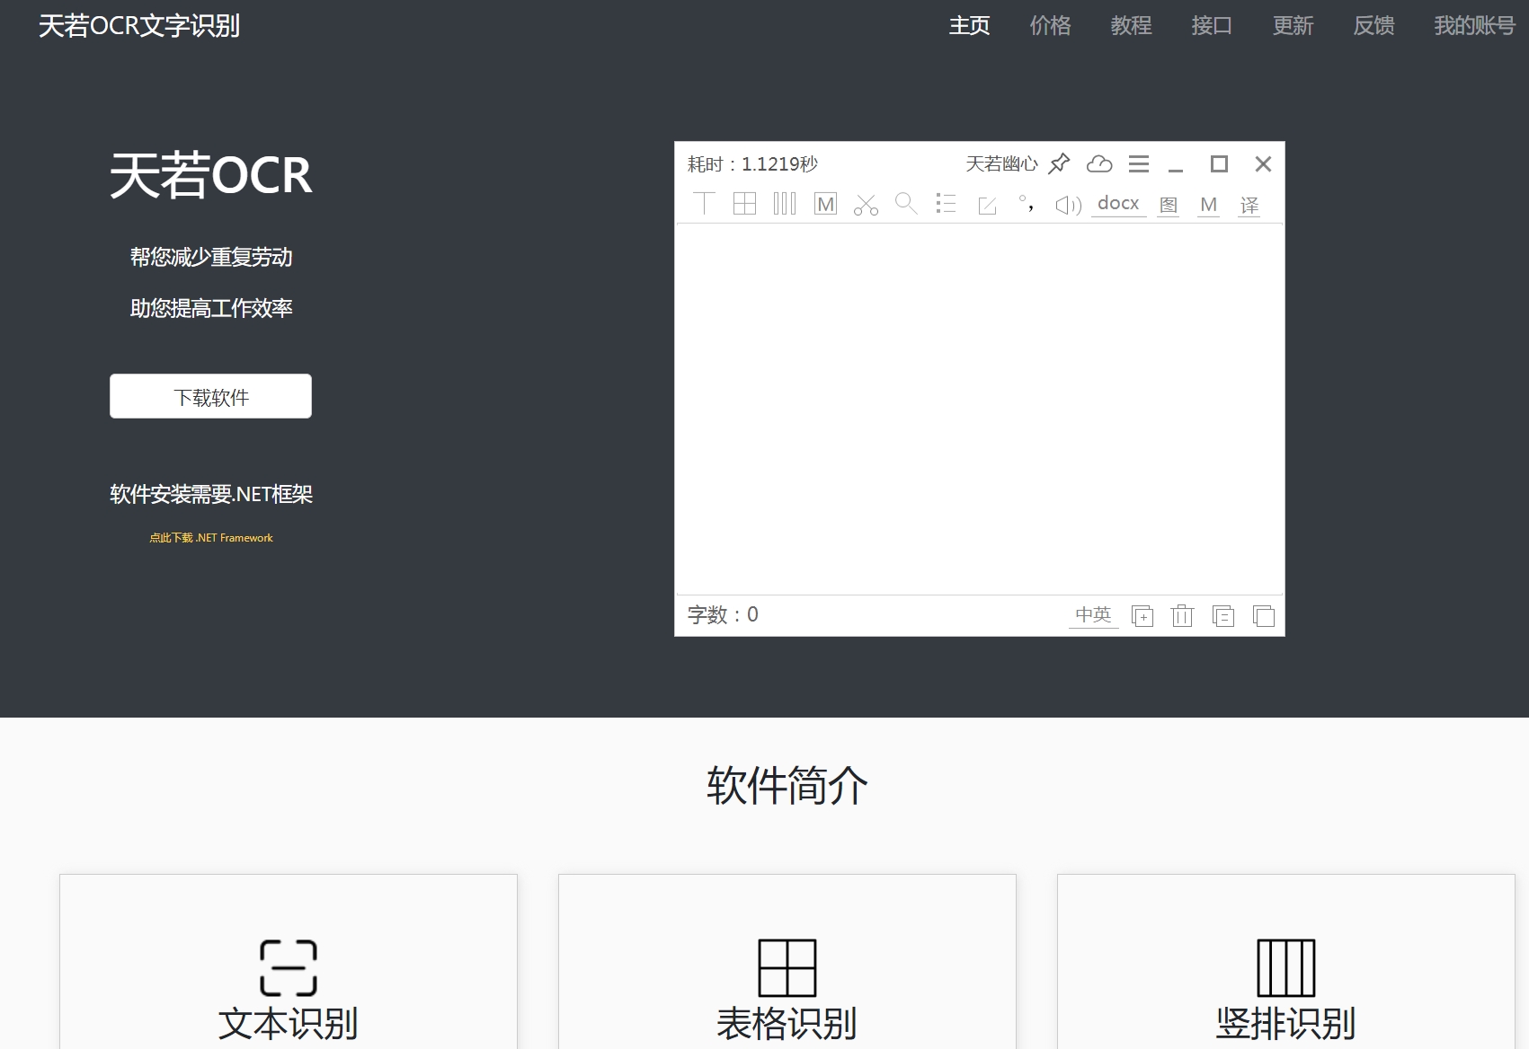
Task: Click the 软件简介 heading
Action: (x=787, y=786)
